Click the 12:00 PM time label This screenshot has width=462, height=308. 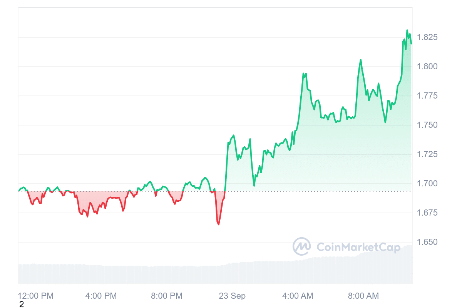pyautogui.click(x=36, y=296)
